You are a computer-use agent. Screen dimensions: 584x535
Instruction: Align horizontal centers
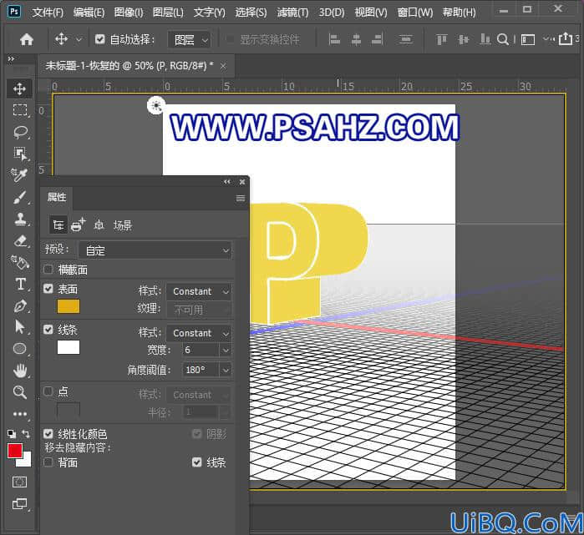coord(356,39)
